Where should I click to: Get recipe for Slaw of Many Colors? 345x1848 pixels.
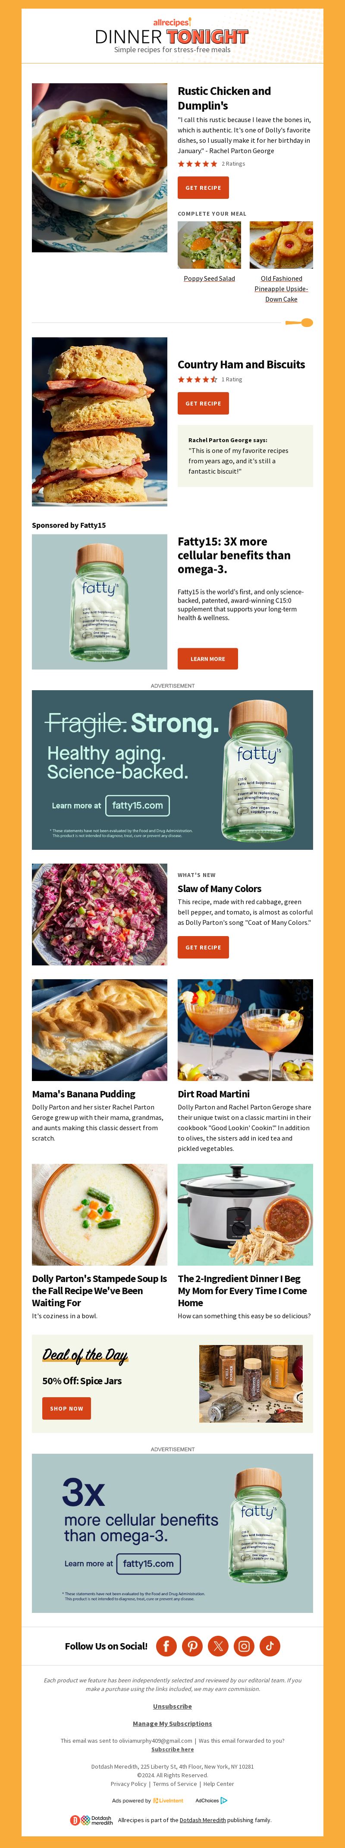pos(204,948)
